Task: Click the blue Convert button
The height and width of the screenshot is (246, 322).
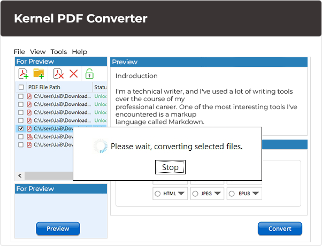Action: 280,228
